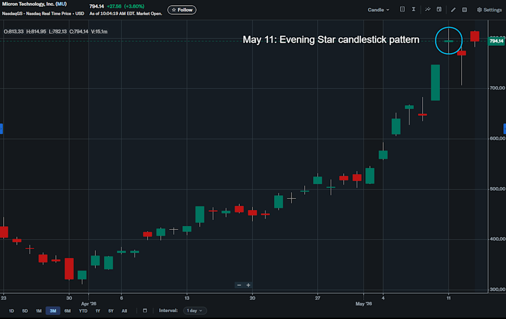
Task: Click the blue right panel expander handle
Action: [505, 128]
